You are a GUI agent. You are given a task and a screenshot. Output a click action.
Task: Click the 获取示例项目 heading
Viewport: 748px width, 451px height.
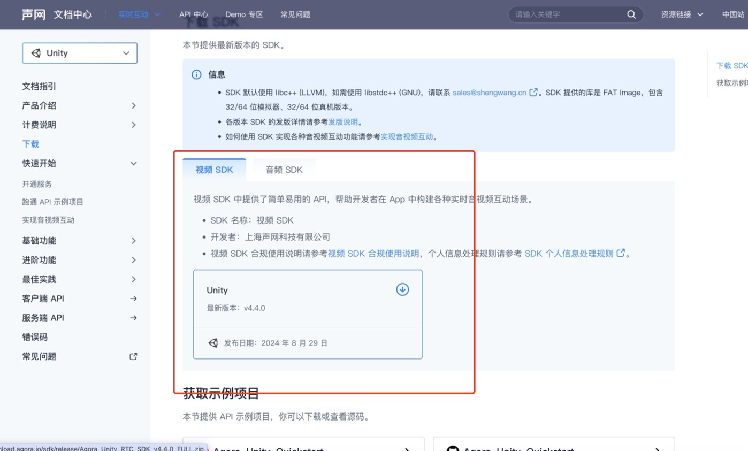221,393
